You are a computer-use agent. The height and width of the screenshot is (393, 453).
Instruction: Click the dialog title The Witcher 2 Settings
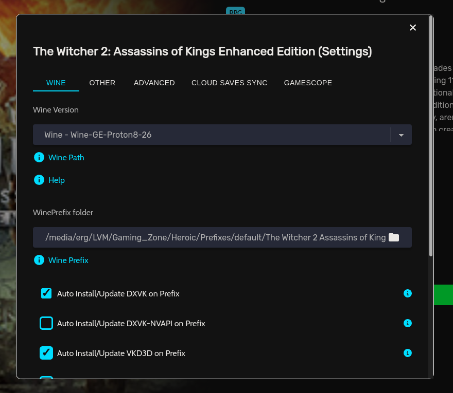coord(202,51)
